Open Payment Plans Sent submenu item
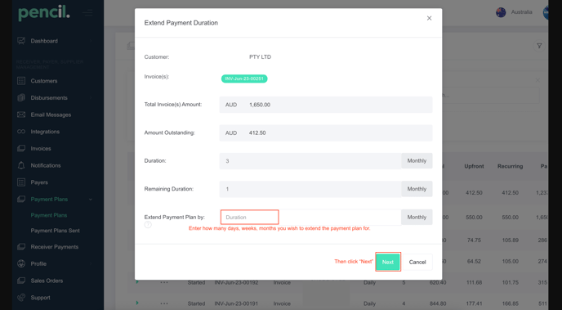 (56, 231)
